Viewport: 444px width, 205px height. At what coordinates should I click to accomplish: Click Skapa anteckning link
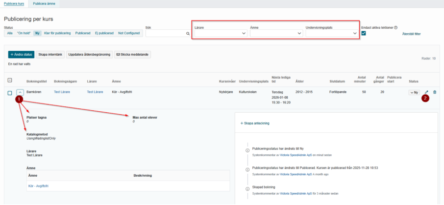255,123
